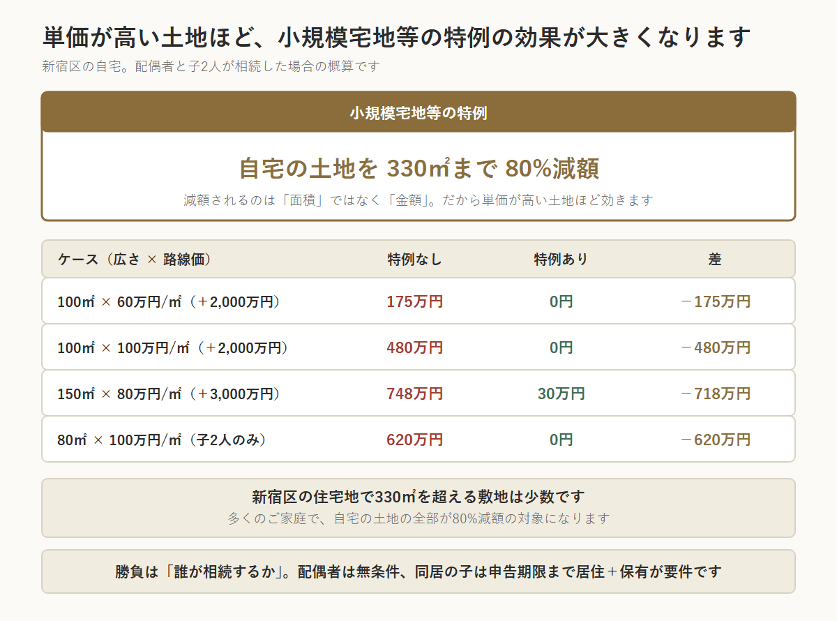The height and width of the screenshot is (621, 837).
Task: Click the row label 80㎡ × 100万円/㎡(子2人のみ)
Action: click(x=162, y=440)
